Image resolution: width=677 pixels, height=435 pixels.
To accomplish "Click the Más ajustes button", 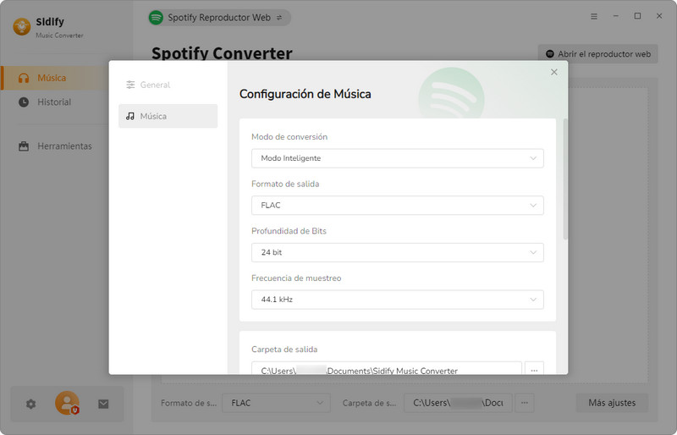I will [612, 403].
